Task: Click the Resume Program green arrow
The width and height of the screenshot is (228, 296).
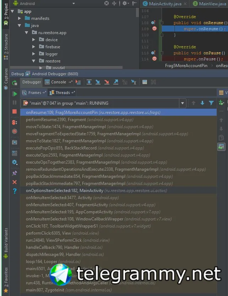Action: 15,94
